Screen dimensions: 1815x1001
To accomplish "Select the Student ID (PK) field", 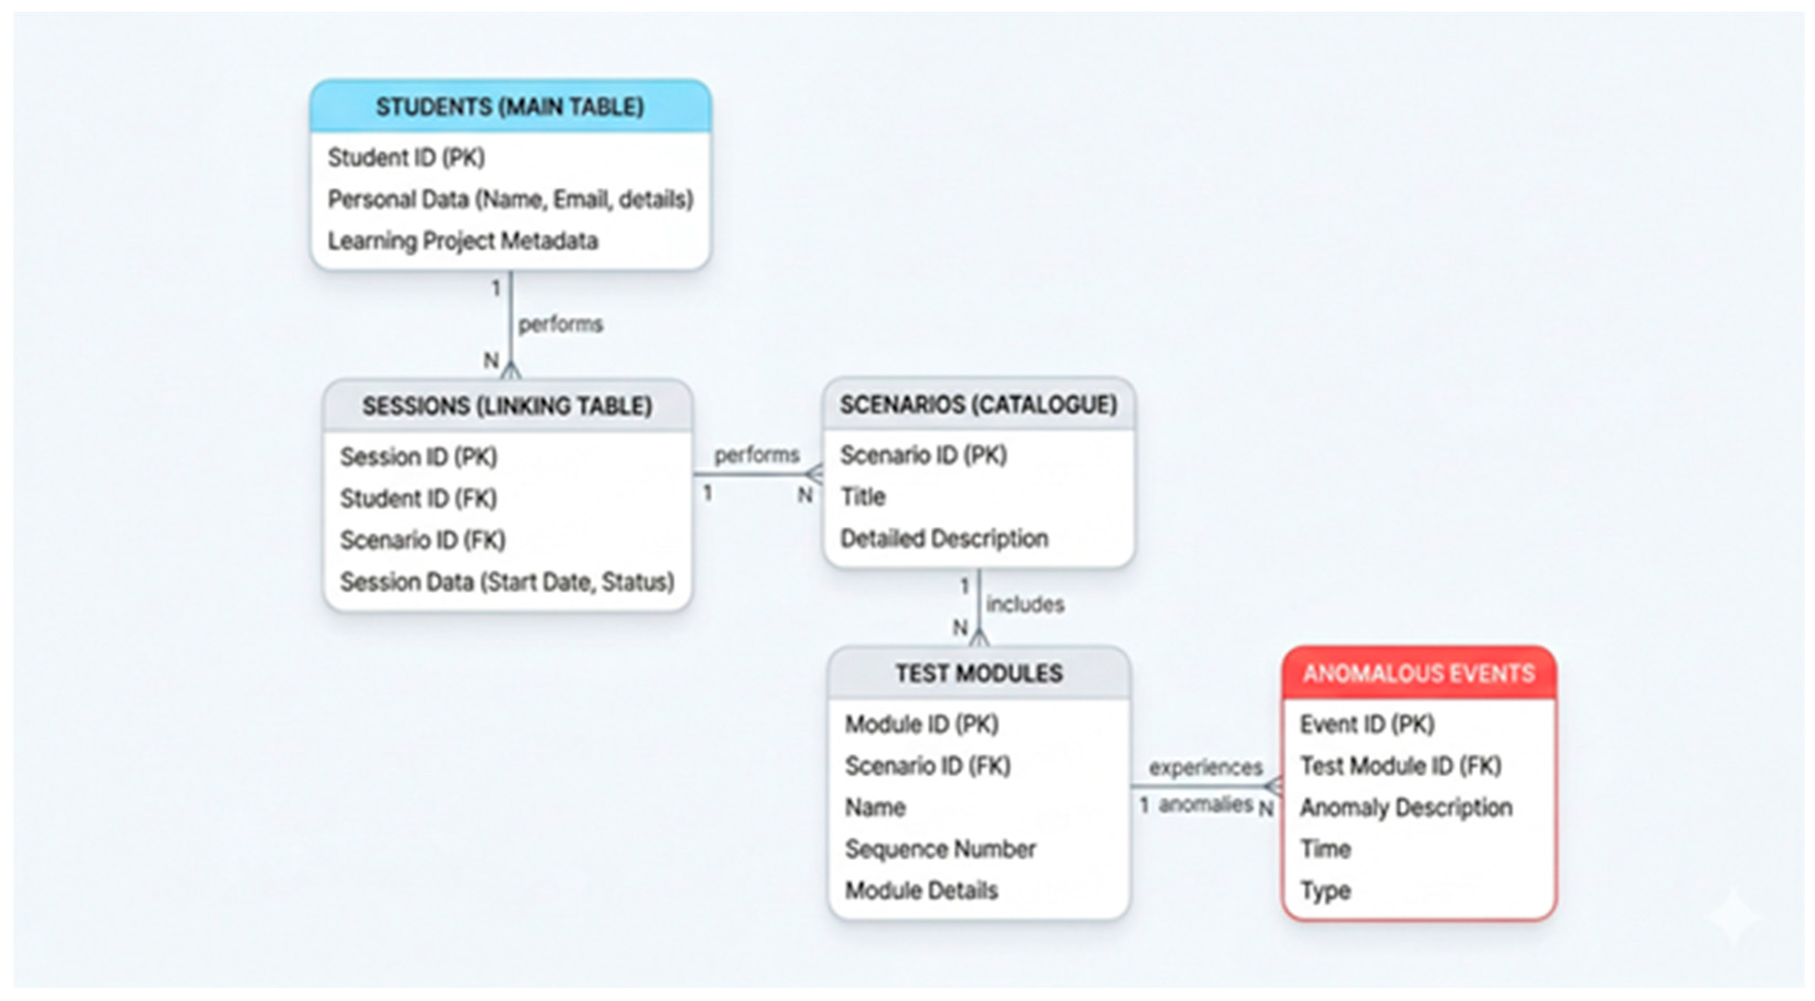I will [406, 157].
